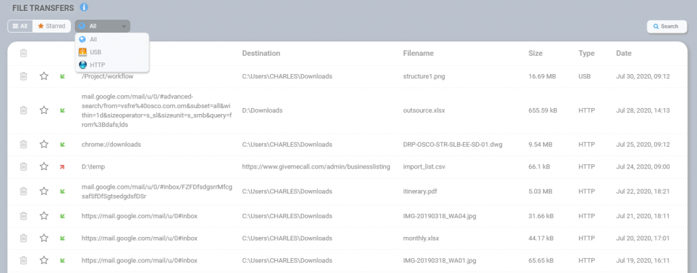Click the red upload arrow for import_list.csv
Screen dimensions: 697x273
point(63,166)
